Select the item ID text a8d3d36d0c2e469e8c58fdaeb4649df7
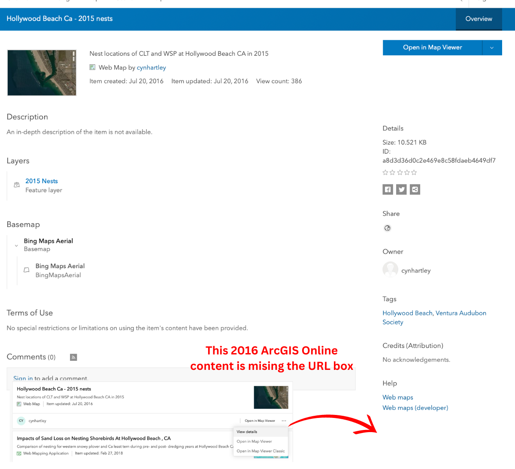The height and width of the screenshot is (469, 515). point(439,160)
